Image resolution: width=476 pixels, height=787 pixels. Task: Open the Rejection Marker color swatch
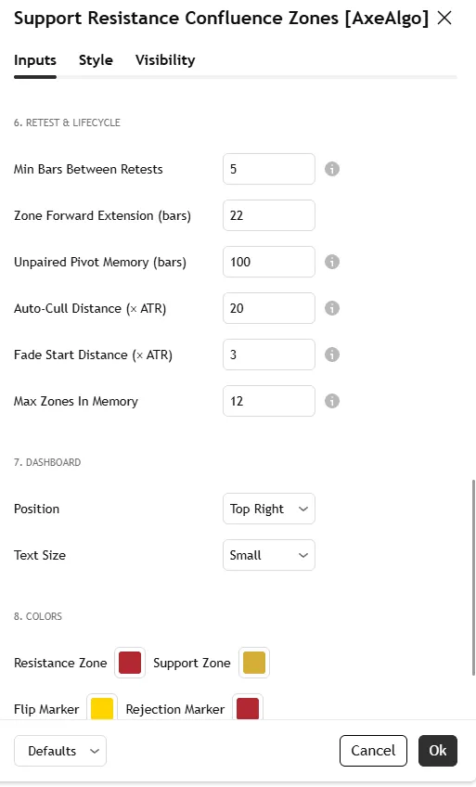coord(248,707)
